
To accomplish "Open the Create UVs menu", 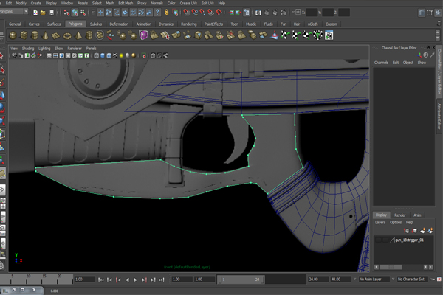I will [x=188, y=3].
